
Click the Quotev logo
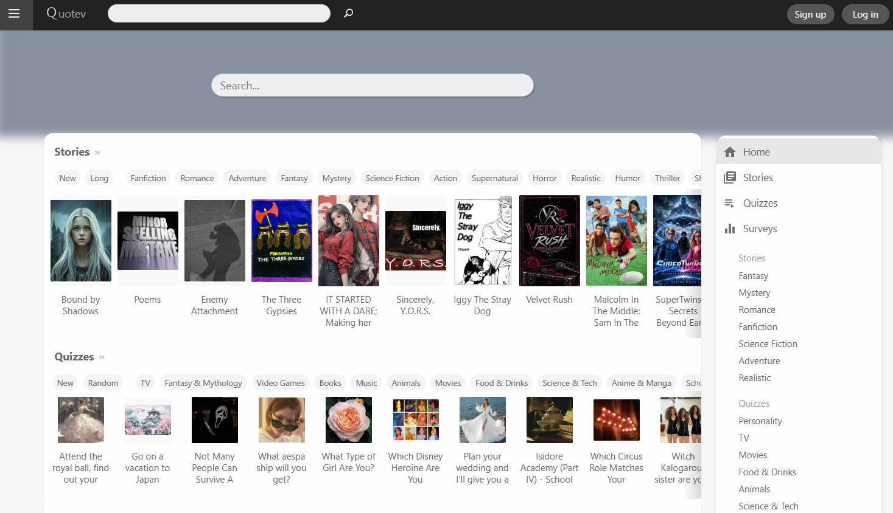66,13
